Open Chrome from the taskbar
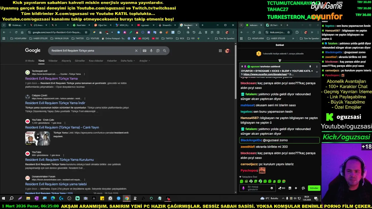Viewport: 372px width, 209px height. 127,199
